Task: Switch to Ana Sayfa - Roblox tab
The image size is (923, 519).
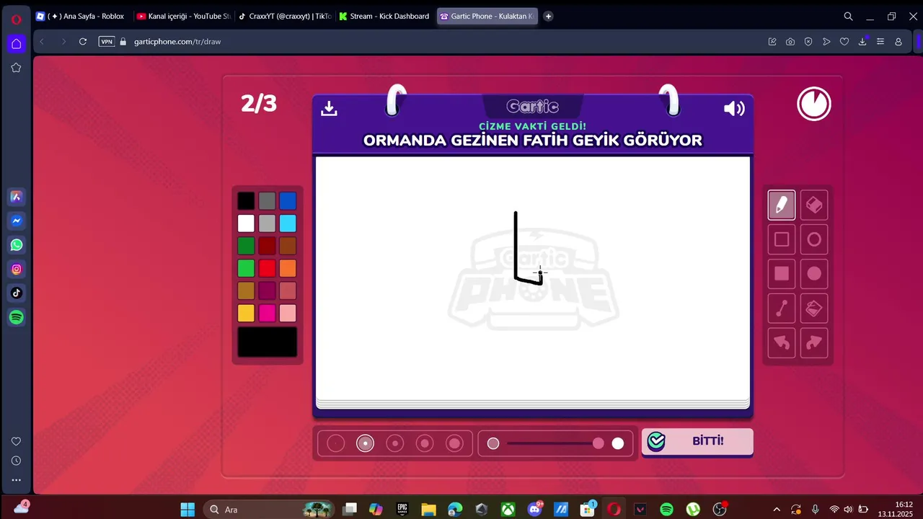Action: click(x=80, y=16)
